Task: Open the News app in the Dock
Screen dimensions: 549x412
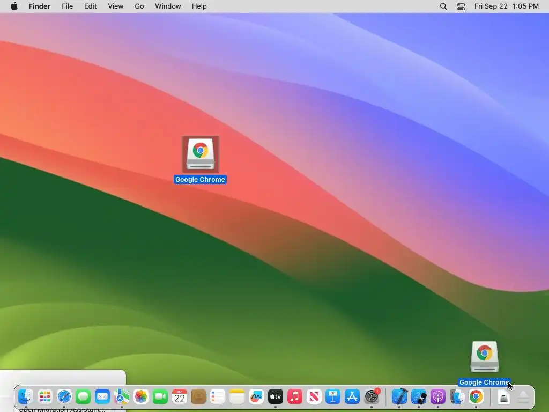Action: click(314, 396)
